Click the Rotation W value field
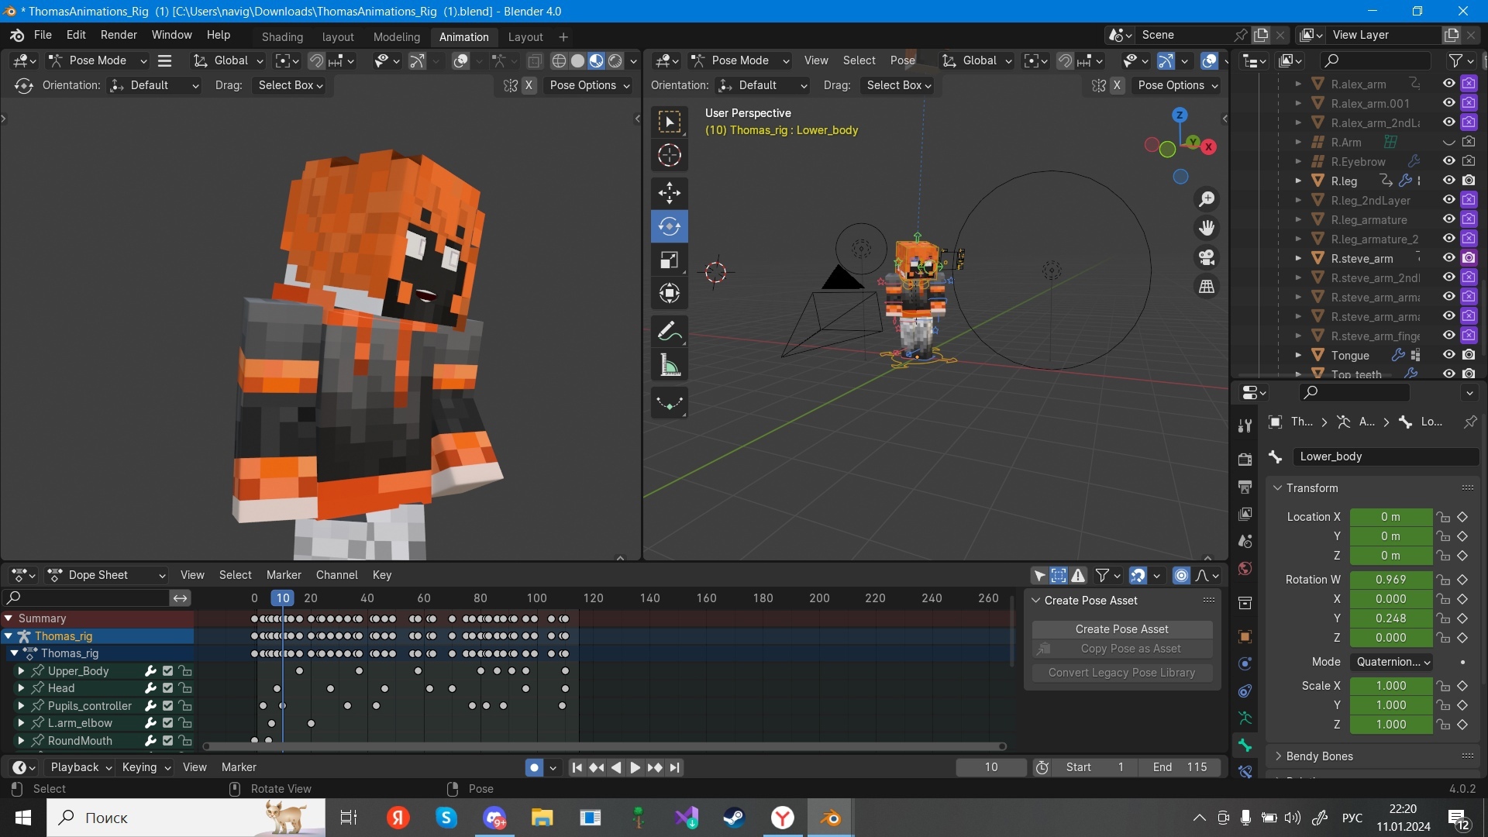This screenshot has width=1488, height=837. point(1391,580)
